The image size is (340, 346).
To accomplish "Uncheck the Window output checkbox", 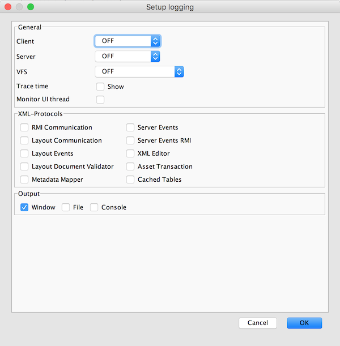I will 24,207.
